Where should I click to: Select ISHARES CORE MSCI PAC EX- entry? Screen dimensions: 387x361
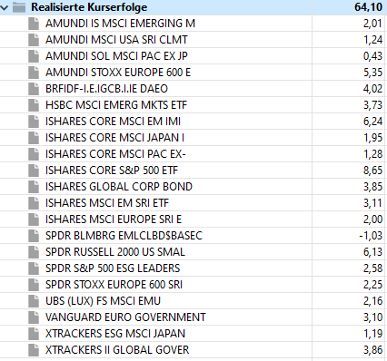point(115,154)
